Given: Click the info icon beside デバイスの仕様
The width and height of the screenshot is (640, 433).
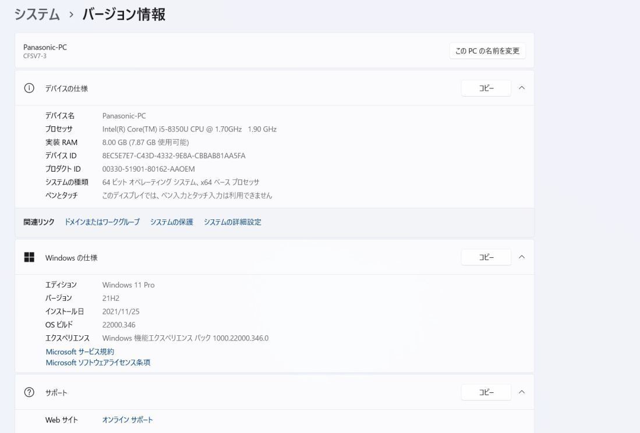Looking at the screenshot, I should (29, 88).
